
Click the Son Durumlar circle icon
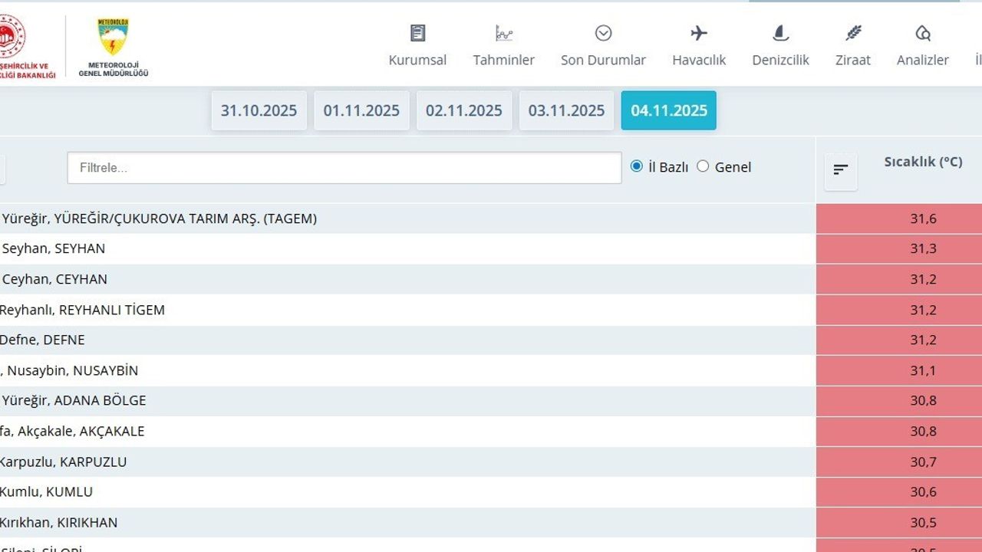[603, 33]
